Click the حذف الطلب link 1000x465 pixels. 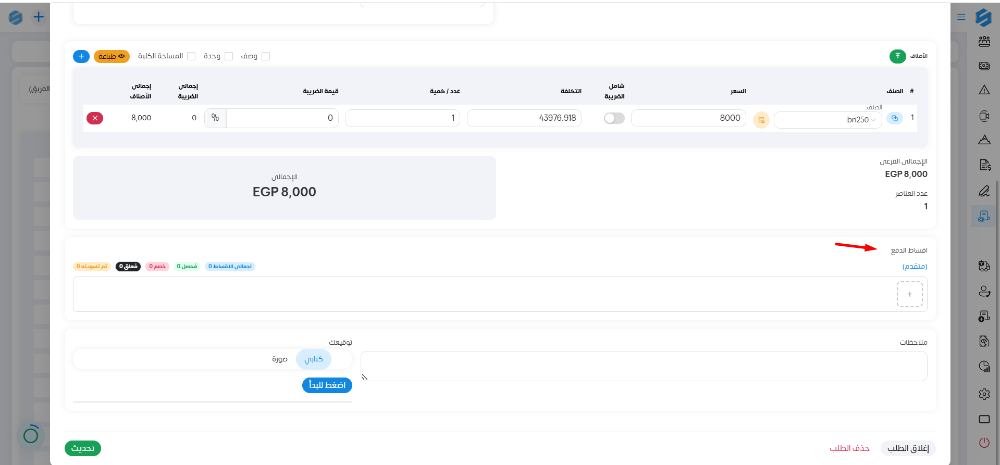849,448
